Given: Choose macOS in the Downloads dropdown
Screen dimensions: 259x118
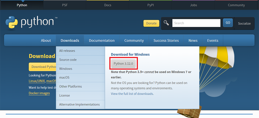Looking at the screenshot, I should (80, 78).
